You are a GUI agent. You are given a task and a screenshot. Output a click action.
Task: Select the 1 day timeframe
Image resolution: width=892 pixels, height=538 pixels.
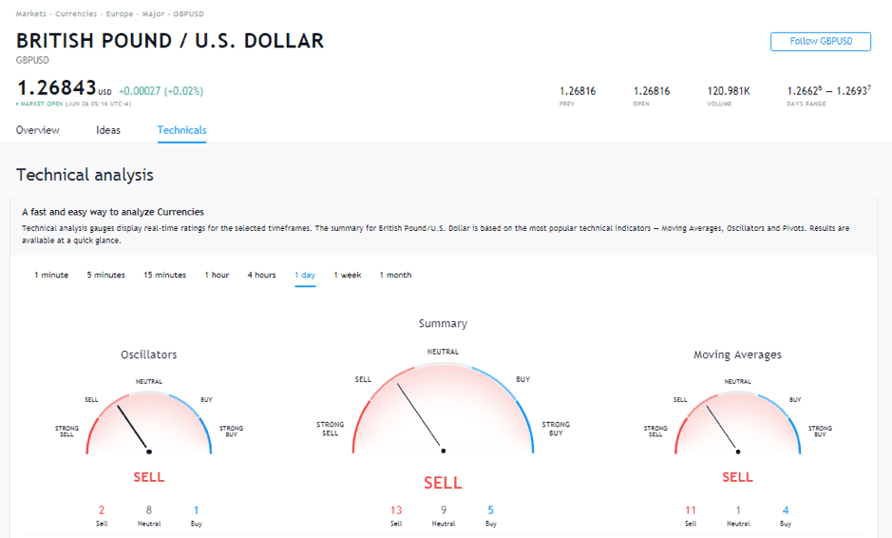pos(305,276)
